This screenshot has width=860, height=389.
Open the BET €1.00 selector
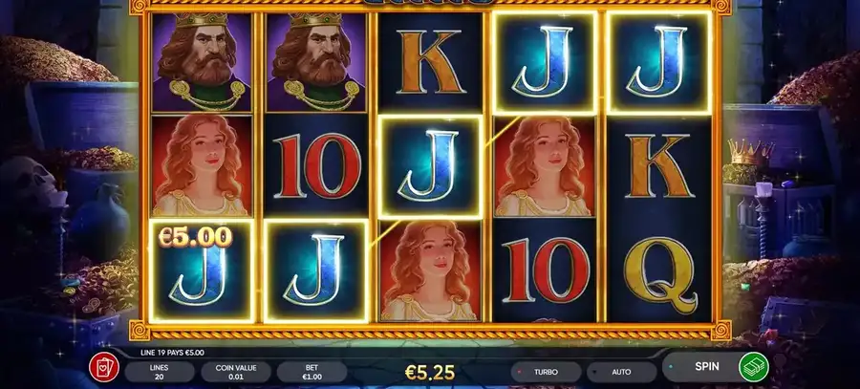coord(312,372)
